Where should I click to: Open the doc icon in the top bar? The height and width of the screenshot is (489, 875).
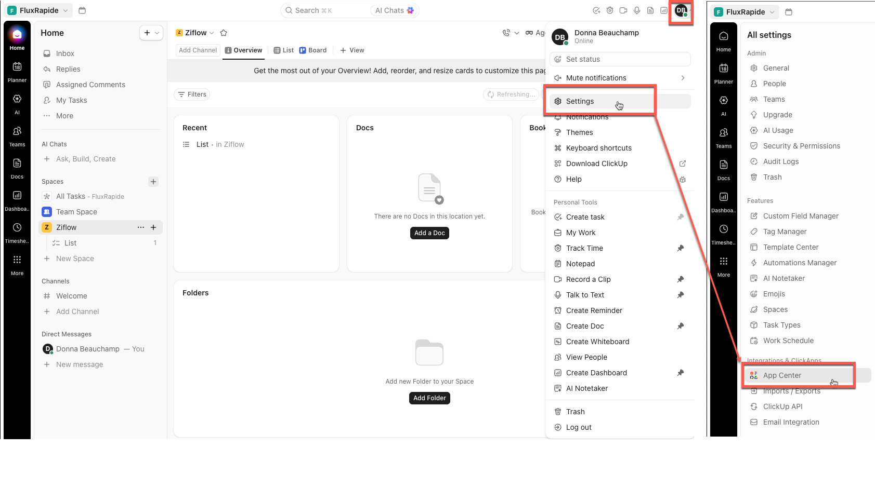click(x=650, y=10)
